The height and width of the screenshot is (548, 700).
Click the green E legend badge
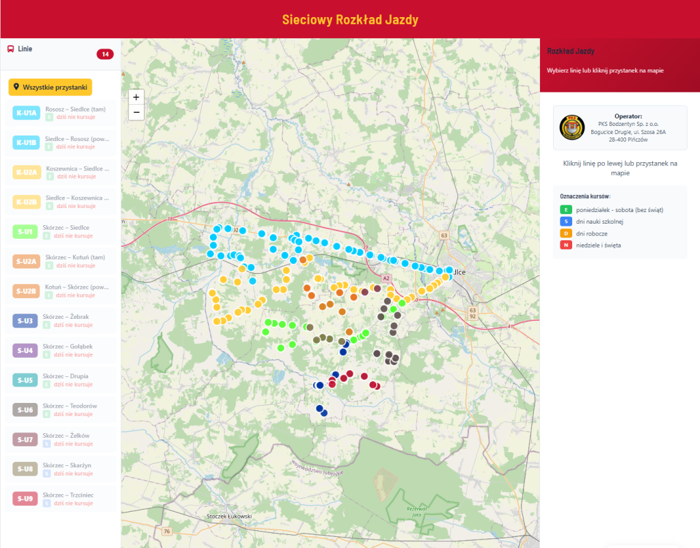[565, 210]
